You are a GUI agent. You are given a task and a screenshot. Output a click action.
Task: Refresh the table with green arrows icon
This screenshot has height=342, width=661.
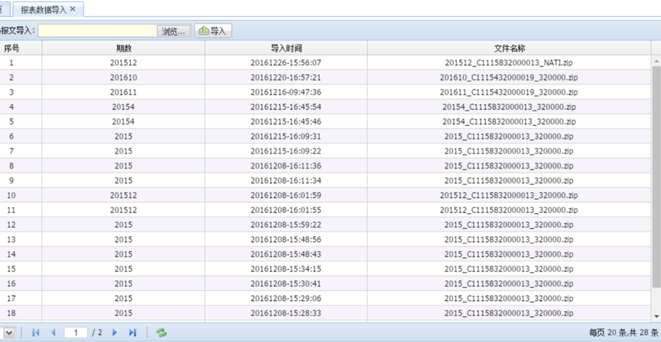pos(161,333)
